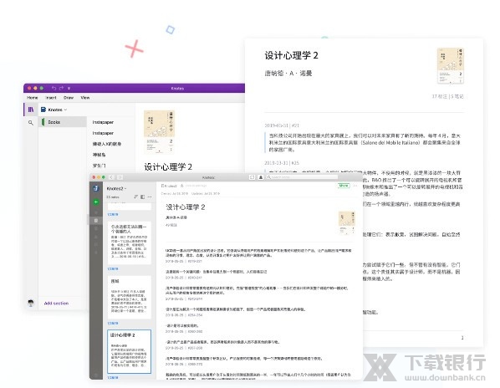Click the note list view options icon
This screenshot has width=500, height=388.
click(x=142, y=197)
